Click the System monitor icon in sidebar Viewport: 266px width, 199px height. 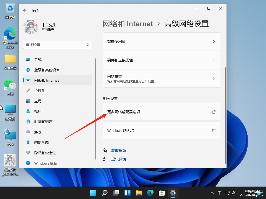click(28, 60)
